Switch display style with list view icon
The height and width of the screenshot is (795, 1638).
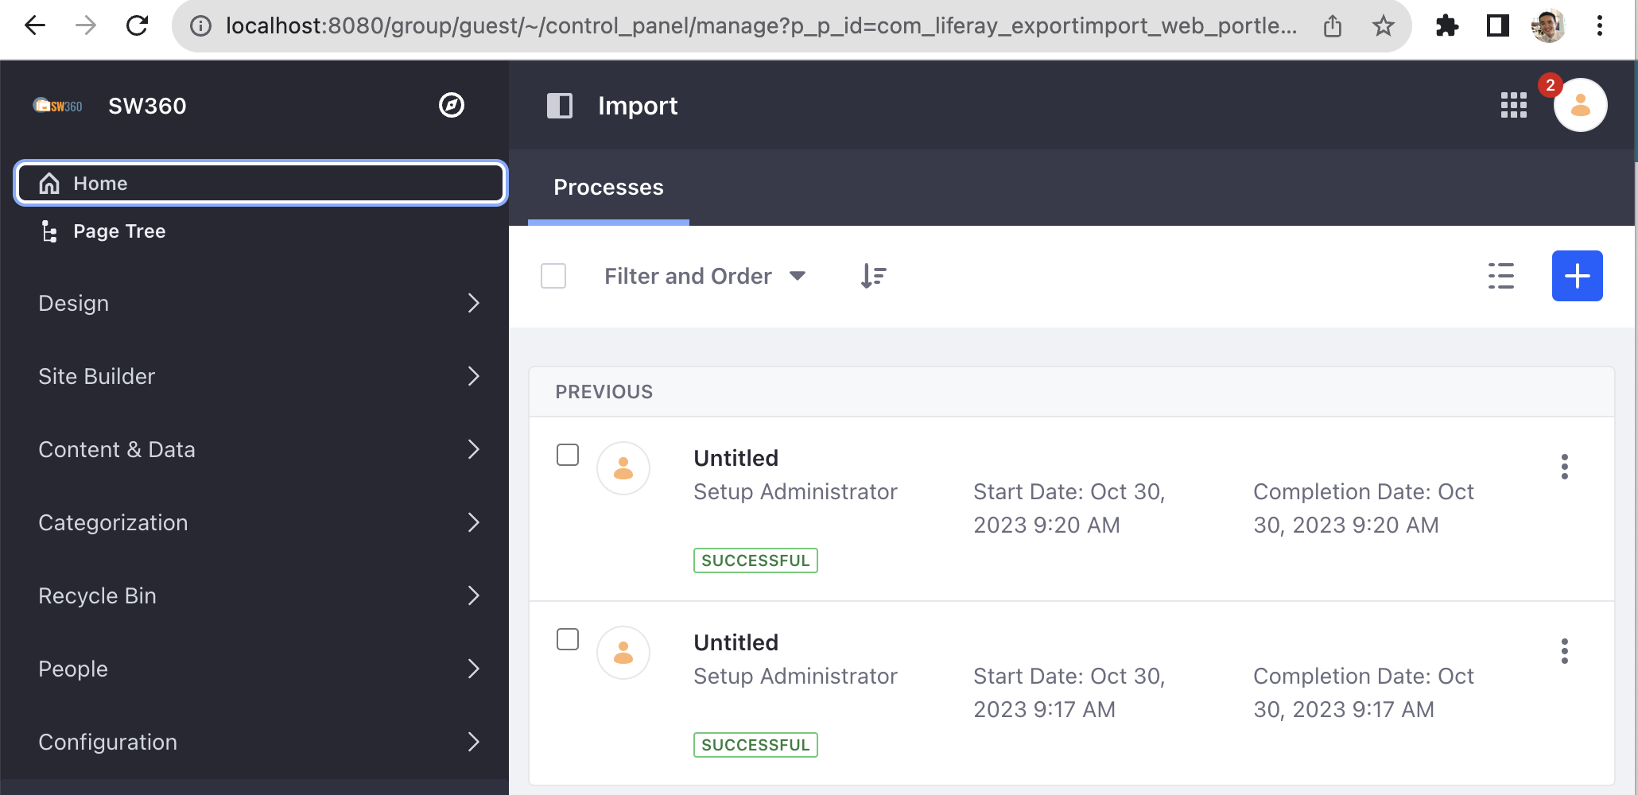[x=1500, y=276]
